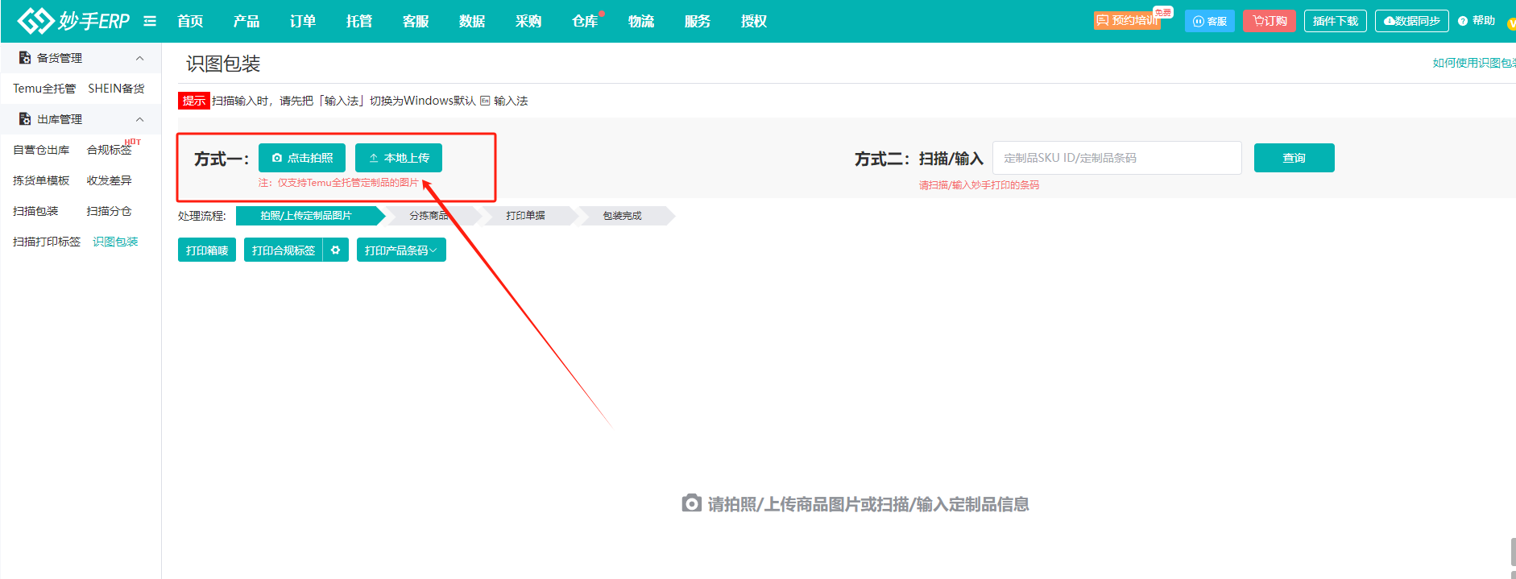Open the 产品 menu
Viewport: 1516px width, 579px height.
246,21
